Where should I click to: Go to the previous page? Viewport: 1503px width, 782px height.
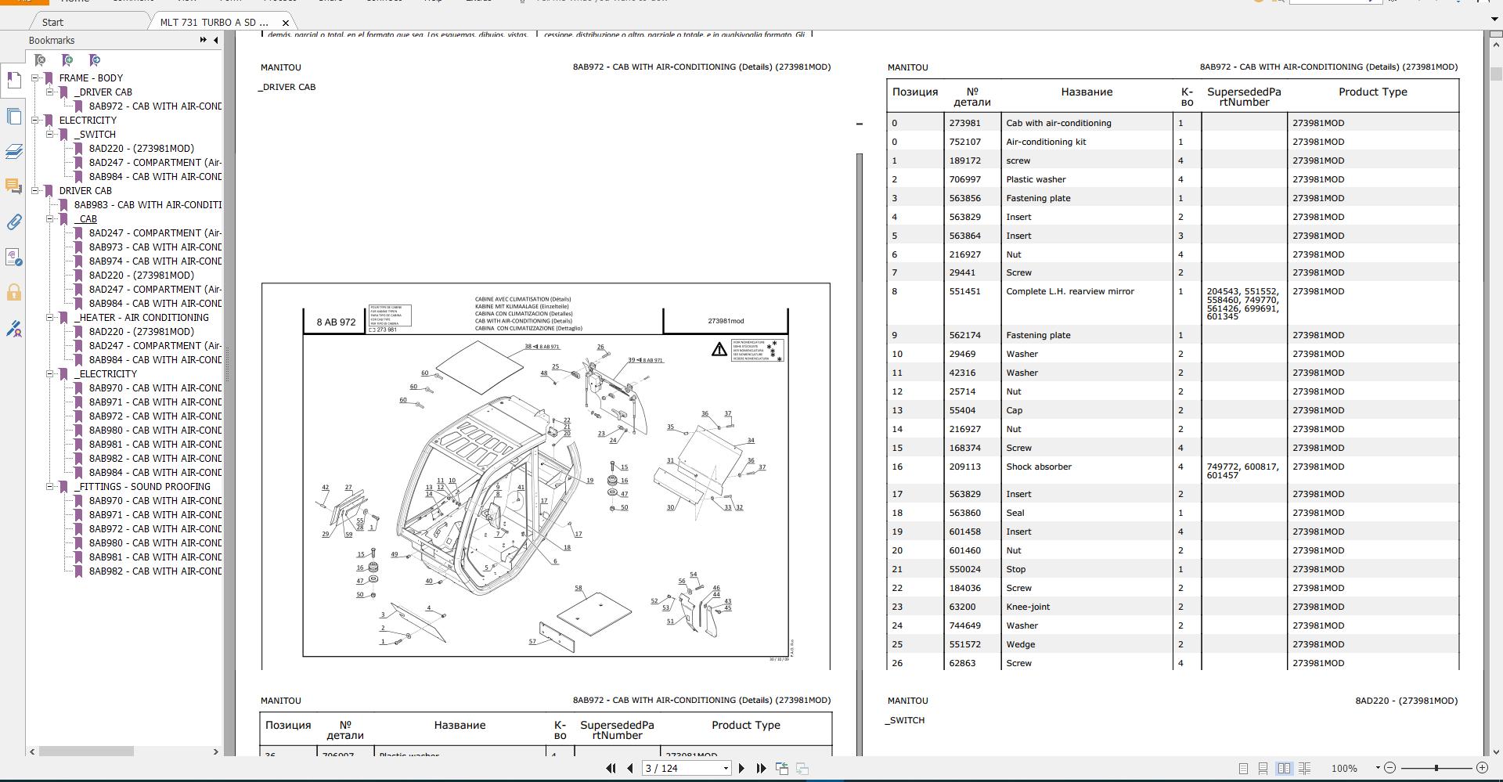pyautogui.click(x=630, y=769)
